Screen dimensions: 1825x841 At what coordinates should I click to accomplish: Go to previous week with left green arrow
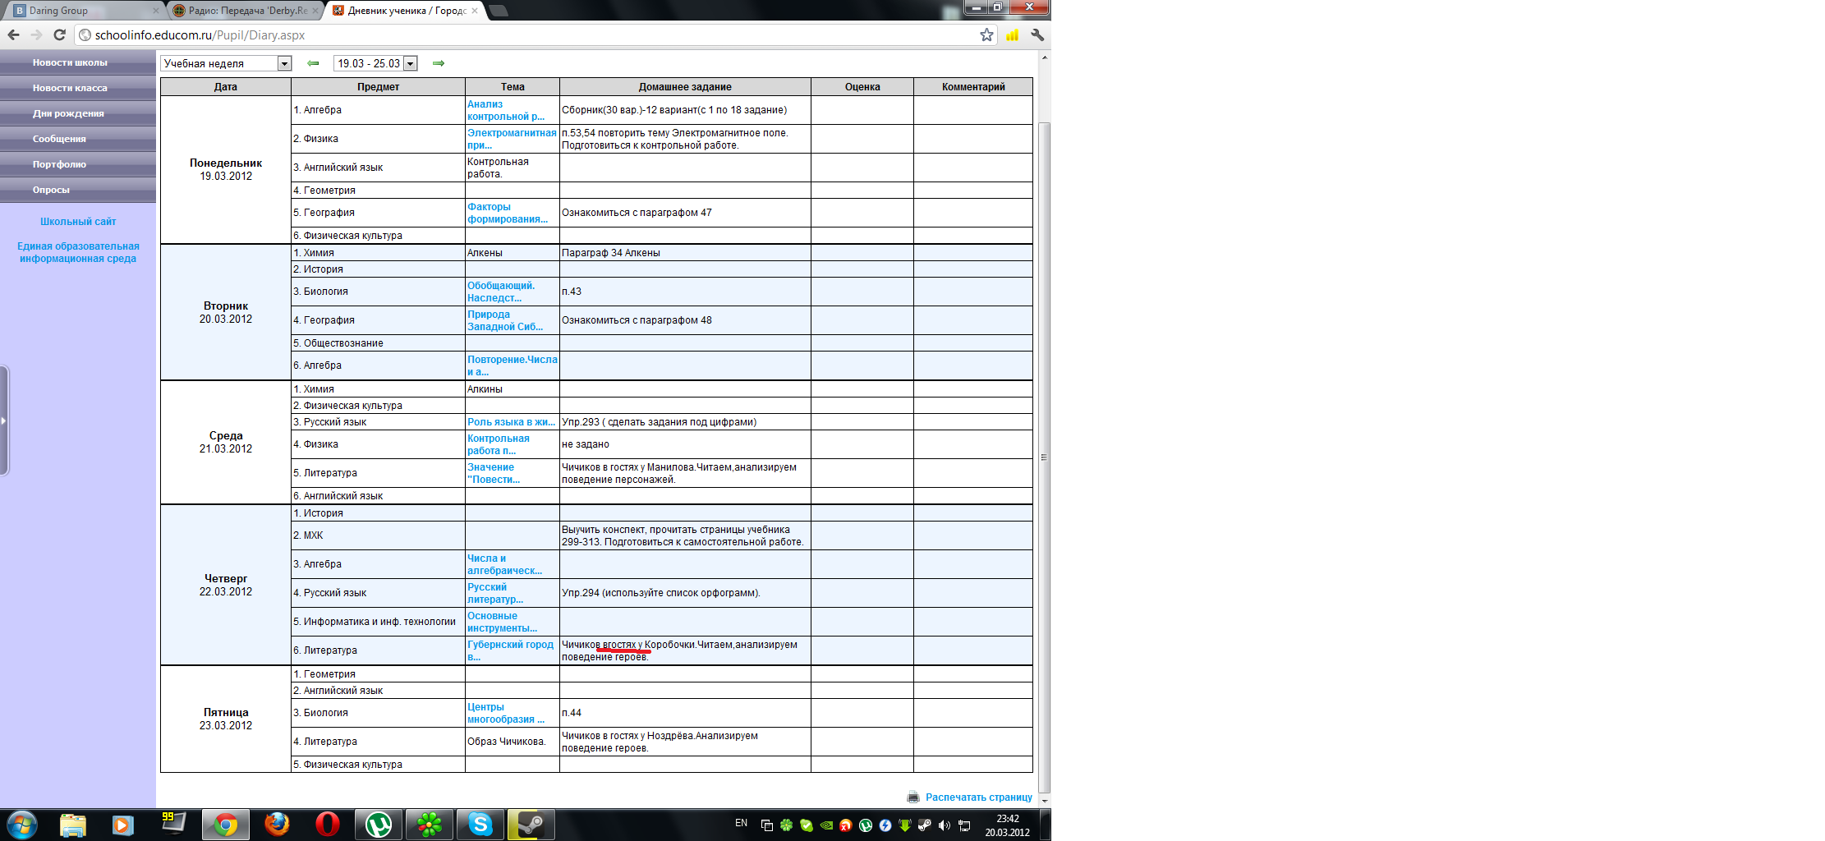pyautogui.click(x=313, y=63)
